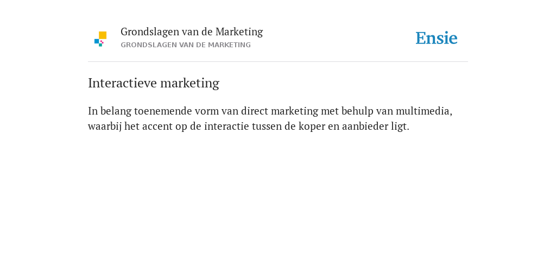The image size is (556, 278).
Task: Click the blue square in the logo
Action: coord(97,41)
